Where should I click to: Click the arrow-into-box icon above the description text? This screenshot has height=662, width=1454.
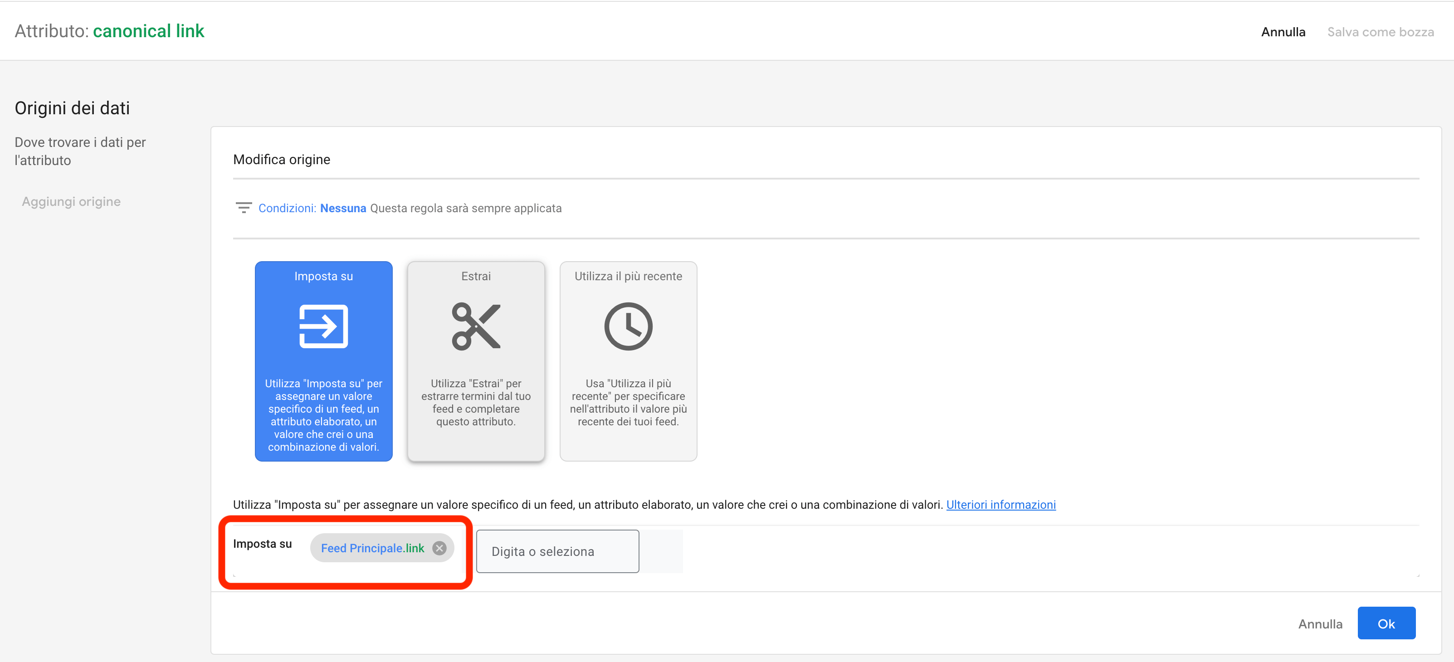pyautogui.click(x=323, y=326)
